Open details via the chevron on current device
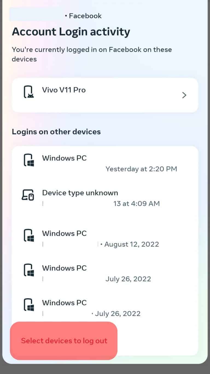This screenshot has width=210, height=374. coord(184,95)
